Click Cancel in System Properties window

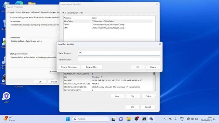(54, 82)
